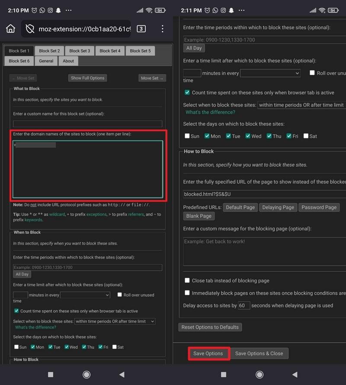Screen dimensions: 346x385
Task: Tap the square recent apps button on left phone
Action: (x=51, y=374)
